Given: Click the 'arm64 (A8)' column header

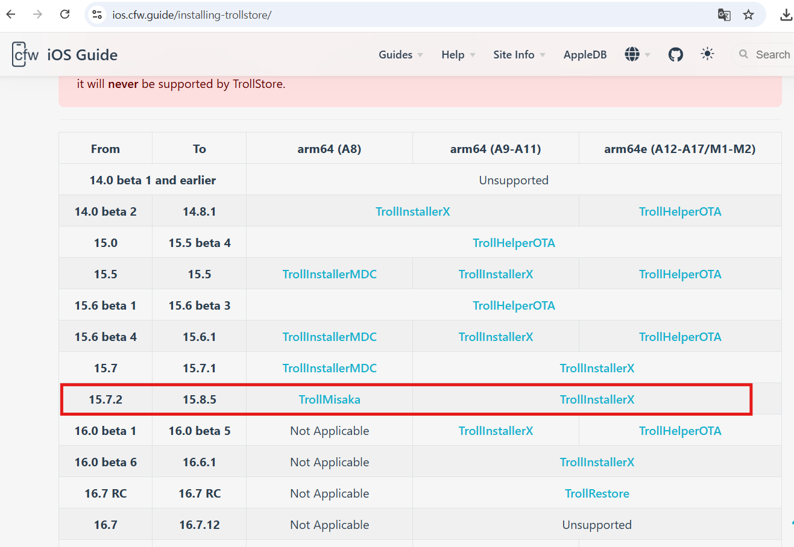Looking at the screenshot, I should [x=329, y=149].
